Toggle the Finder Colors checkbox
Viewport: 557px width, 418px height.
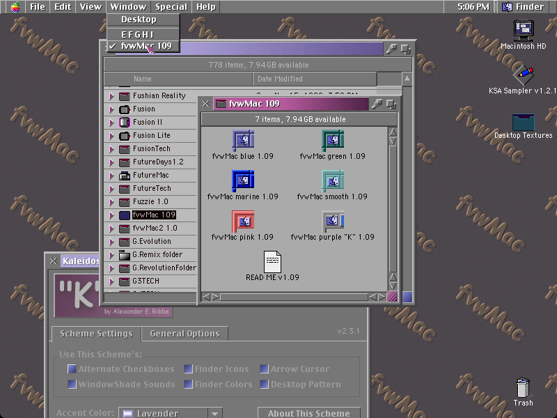(188, 385)
